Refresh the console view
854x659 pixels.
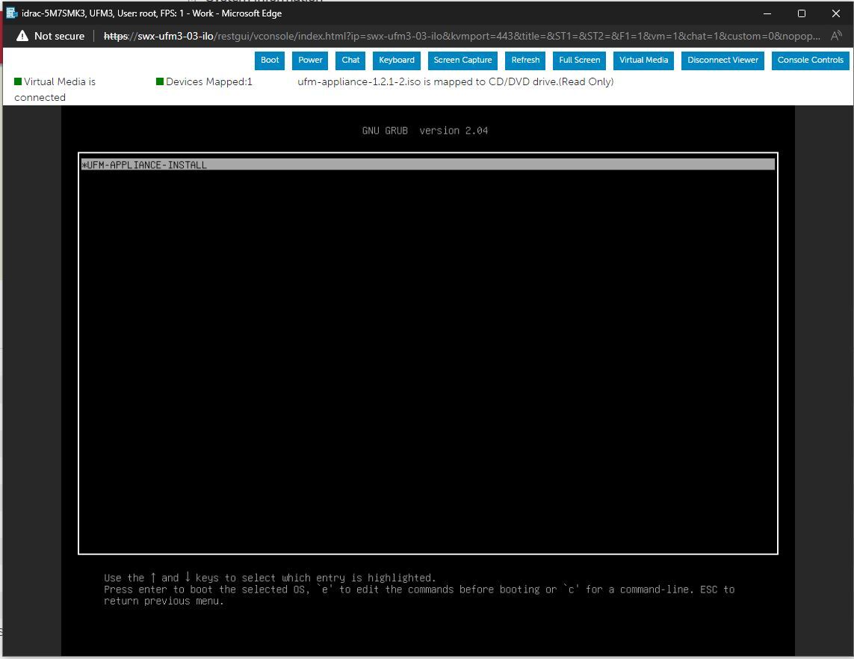525,61
